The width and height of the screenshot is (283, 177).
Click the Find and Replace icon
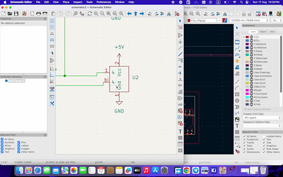click(x=82, y=14)
